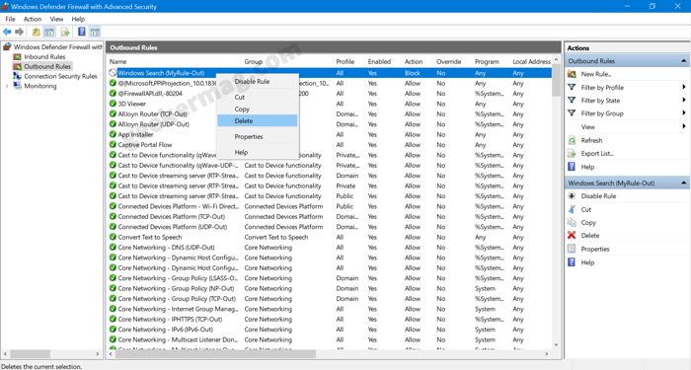The height and width of the screenshot is (370, 691).
Task: Click the Properties icon in Actions pane
Action: (x=572, y=249)
